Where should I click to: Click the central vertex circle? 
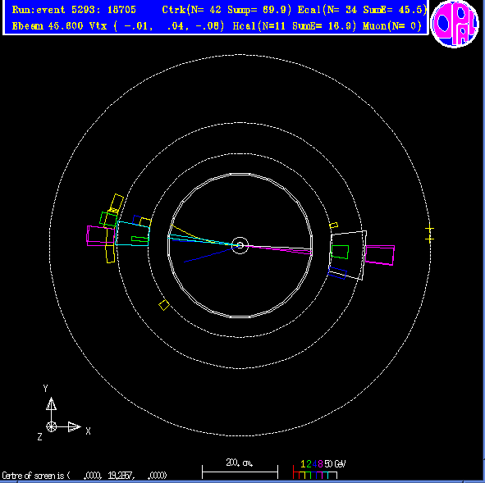tap(240, 246)
